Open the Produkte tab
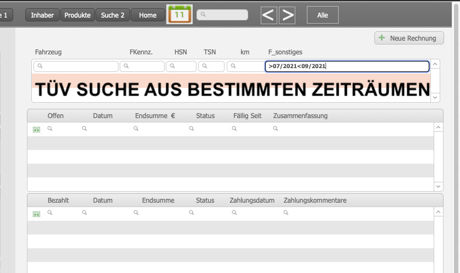This screenshot has height=273, width=460. pyautogui.click(x=77, y=15)
